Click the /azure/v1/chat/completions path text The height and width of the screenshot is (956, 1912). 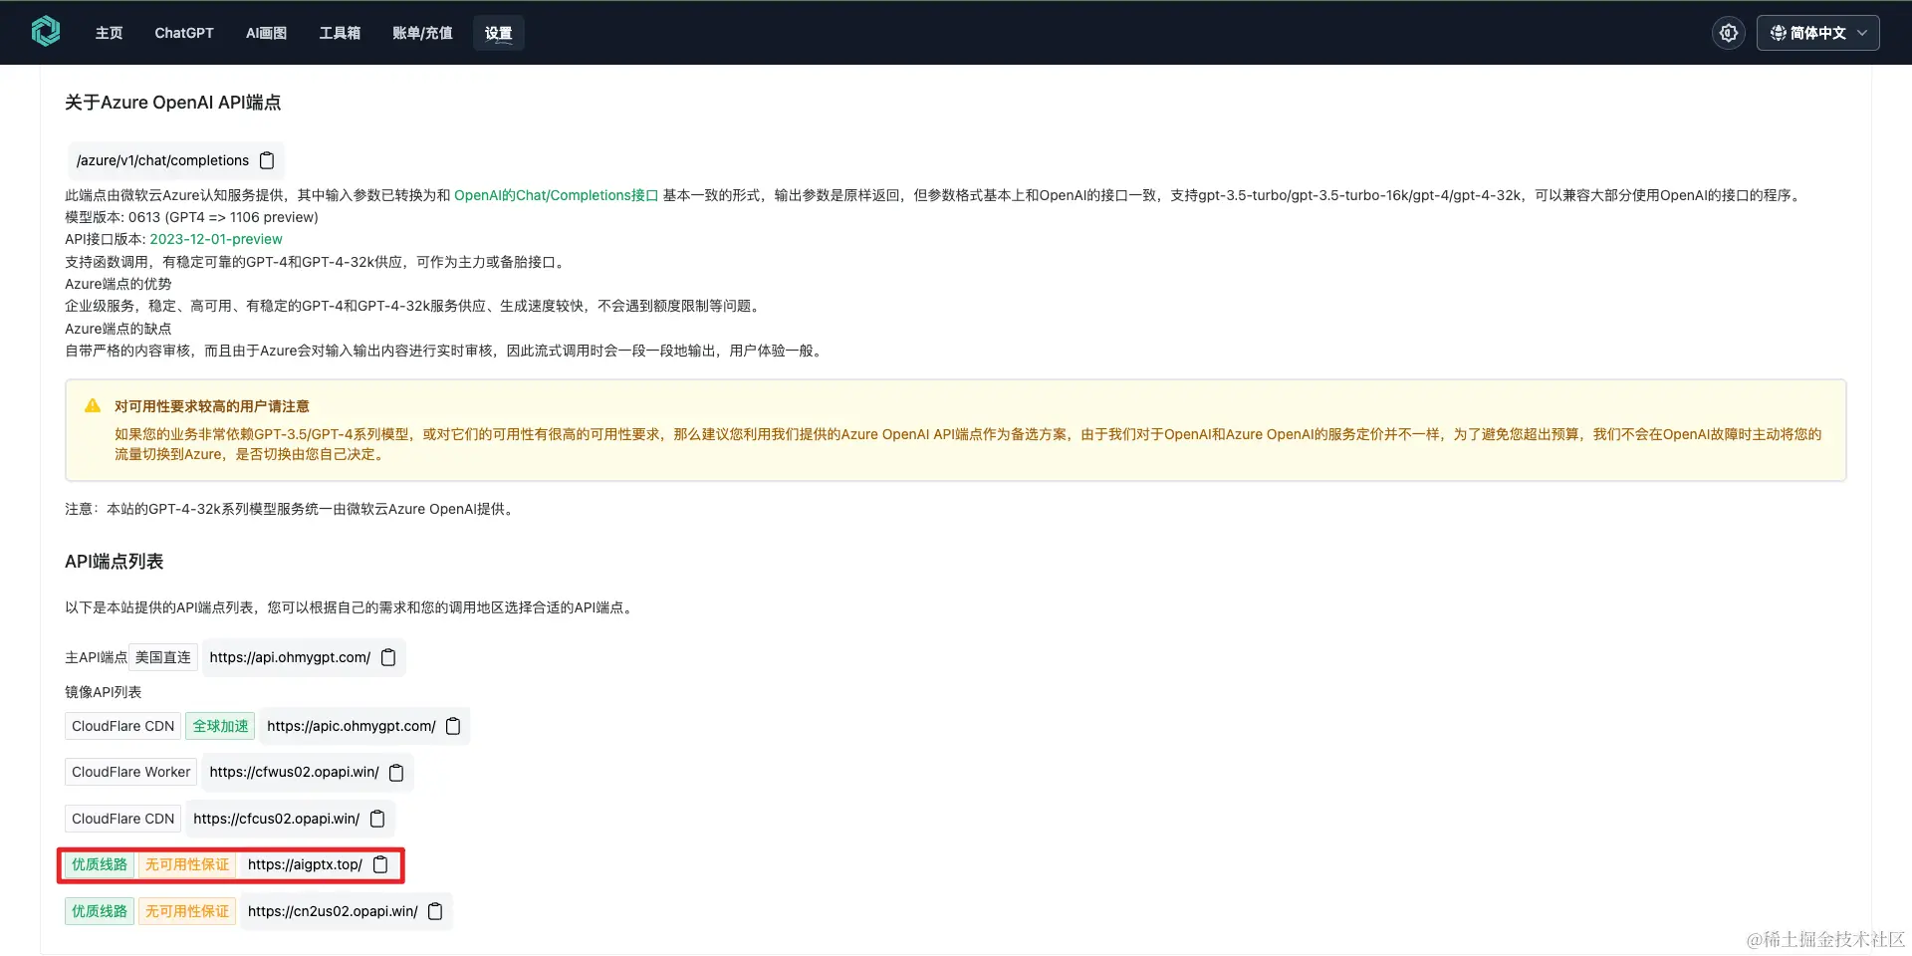(162, 160)
